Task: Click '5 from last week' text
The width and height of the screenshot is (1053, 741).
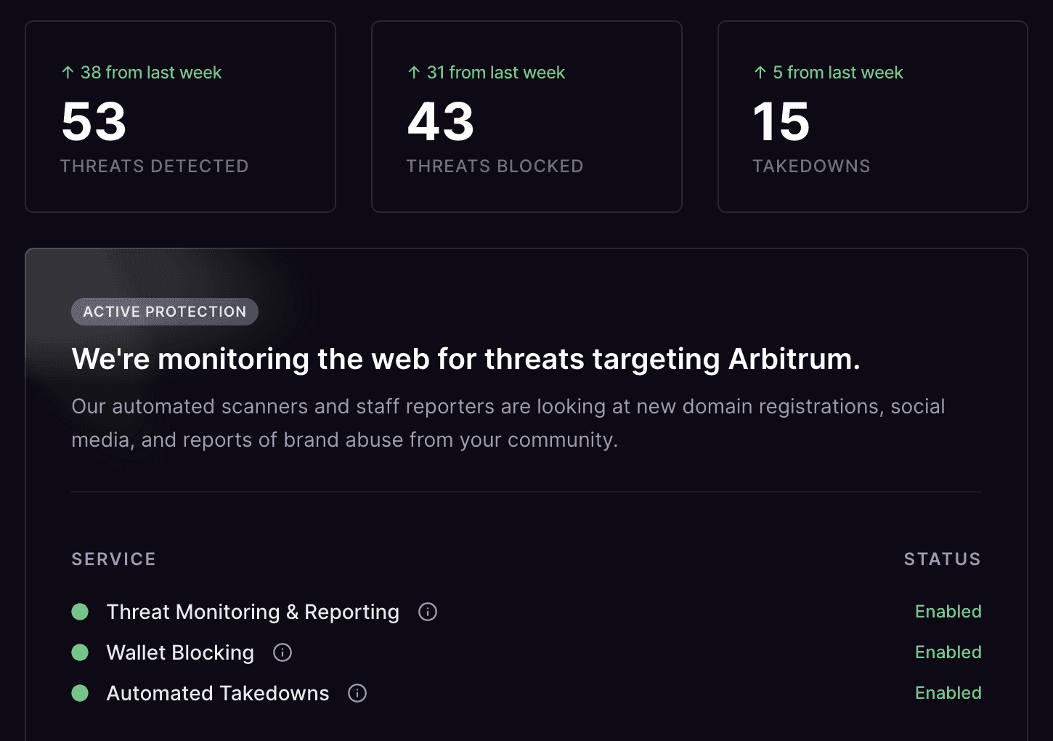Action: [838, 73]
